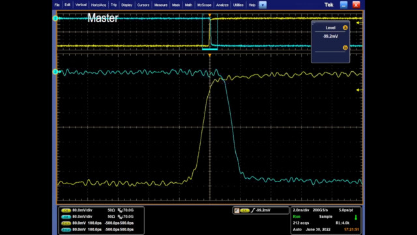Open the Edit menu
Screen dimensions: 417x235
point(67,5)
